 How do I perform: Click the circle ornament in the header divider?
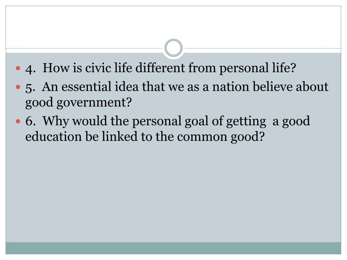(173, 48)
